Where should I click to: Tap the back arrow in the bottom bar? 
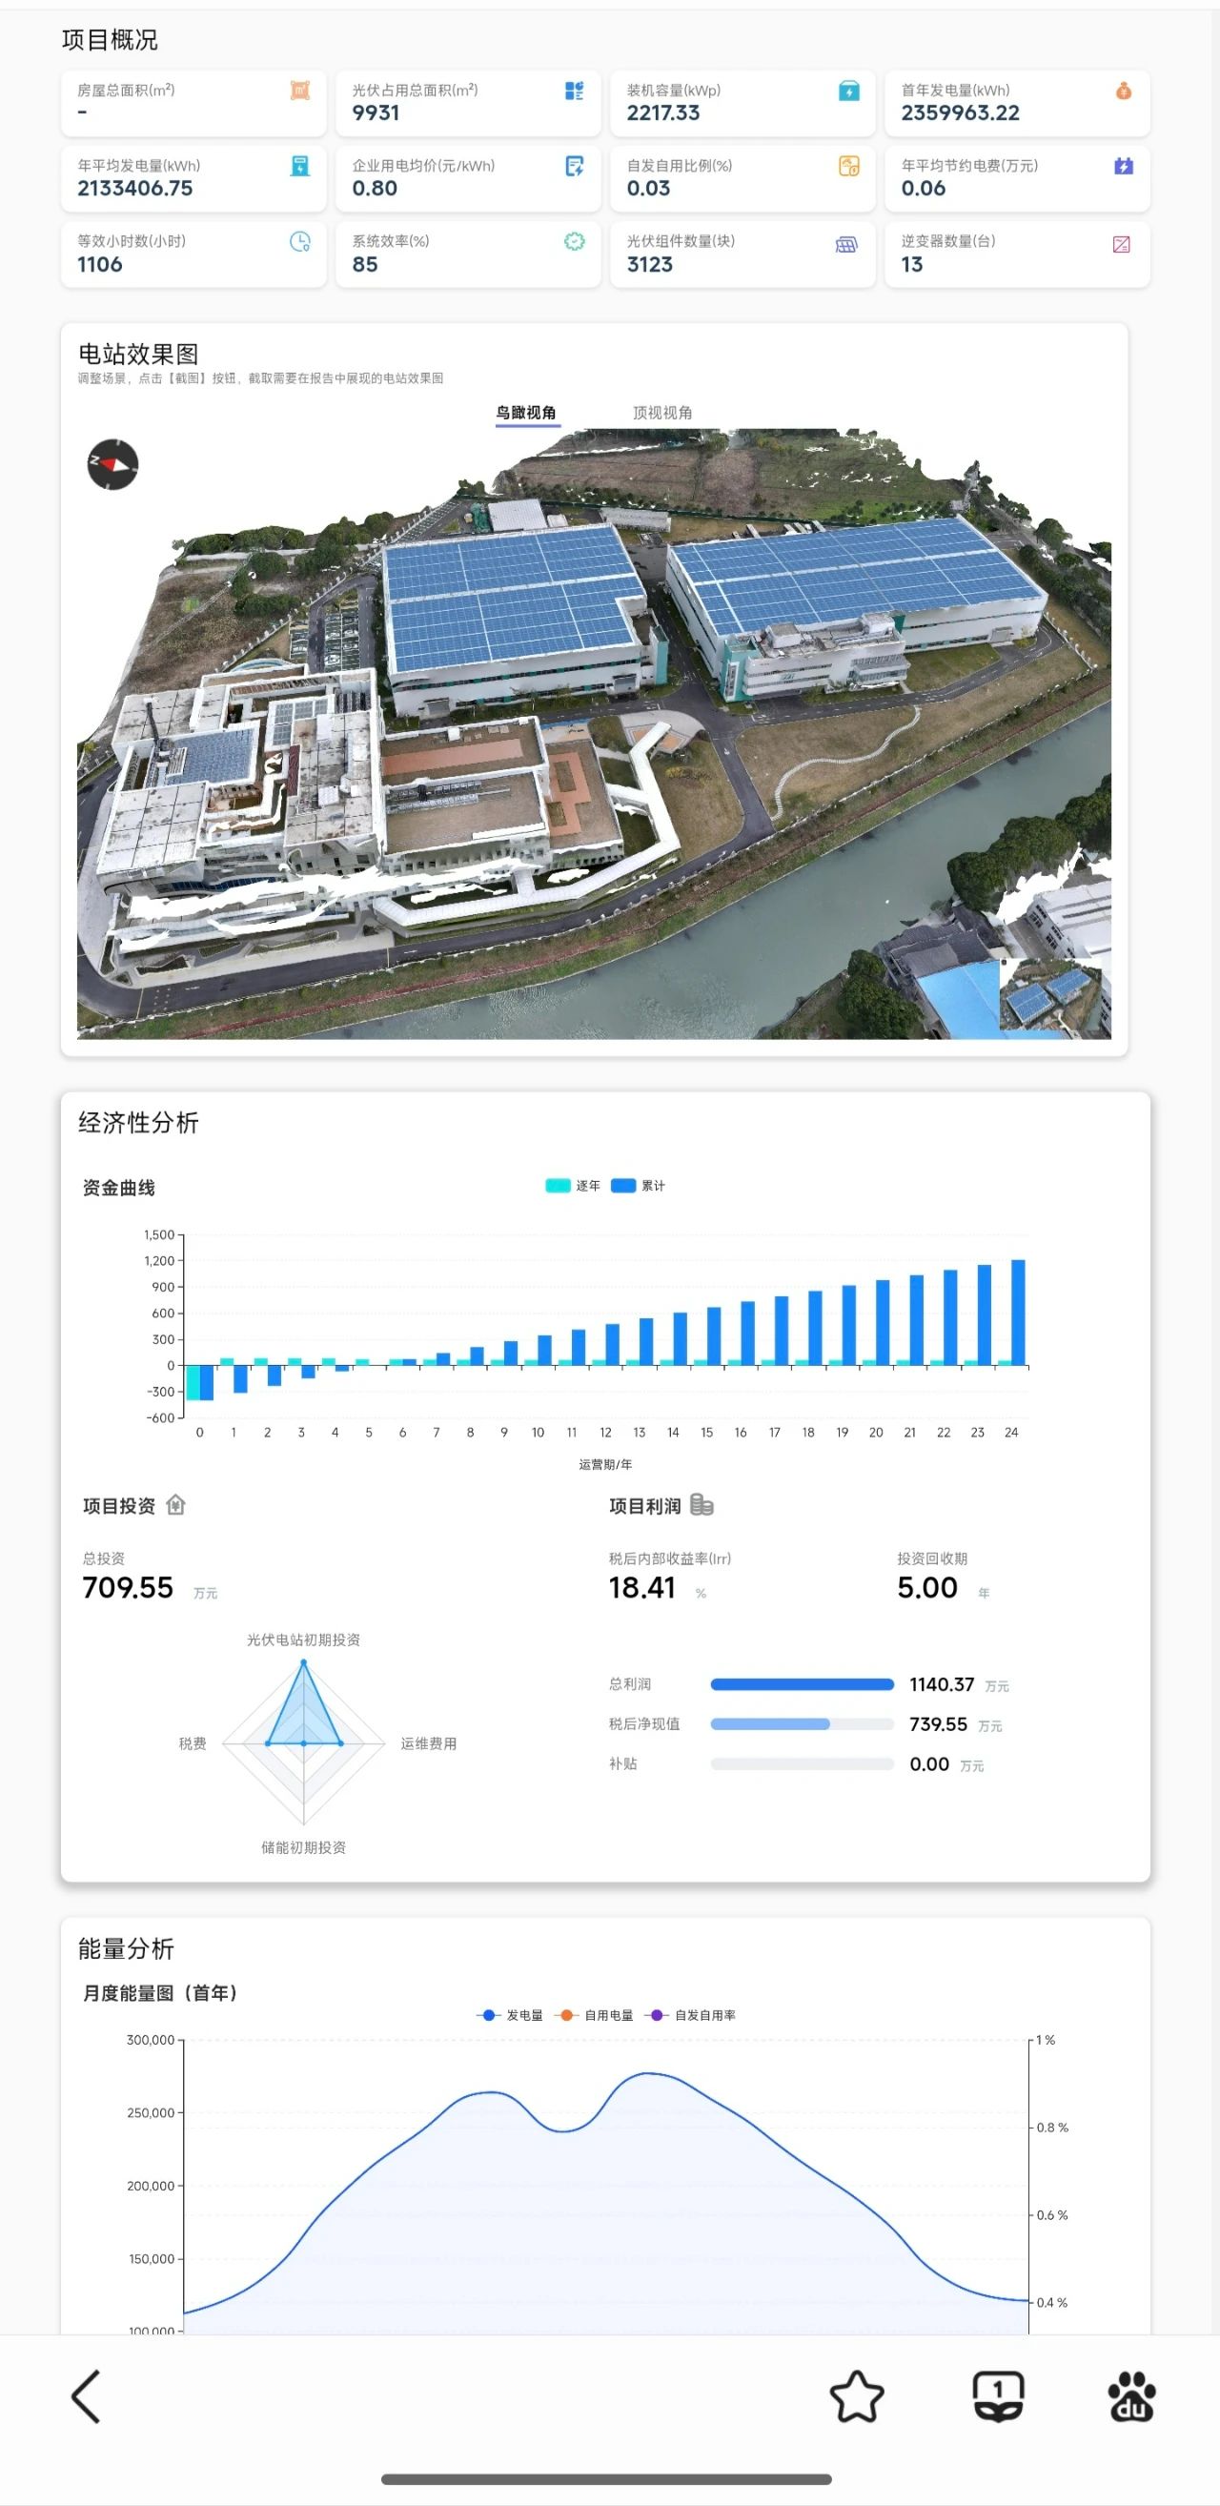click(86, 2395)
